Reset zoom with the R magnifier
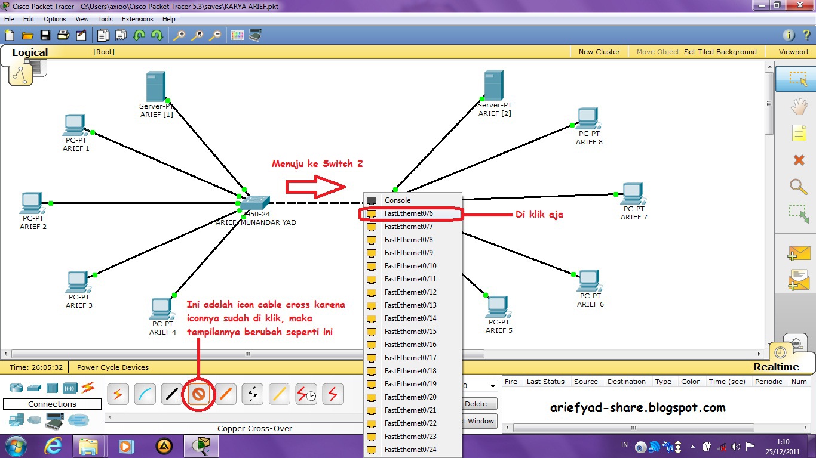 197,35
